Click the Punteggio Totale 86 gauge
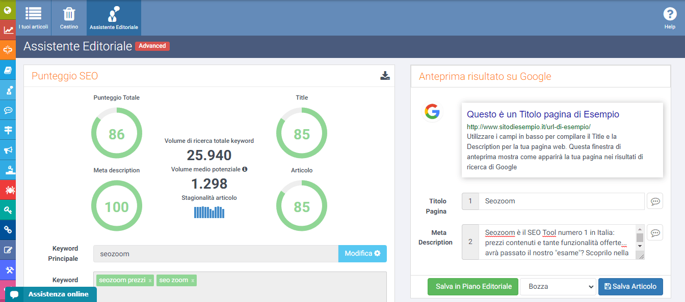 click(117, 134)
